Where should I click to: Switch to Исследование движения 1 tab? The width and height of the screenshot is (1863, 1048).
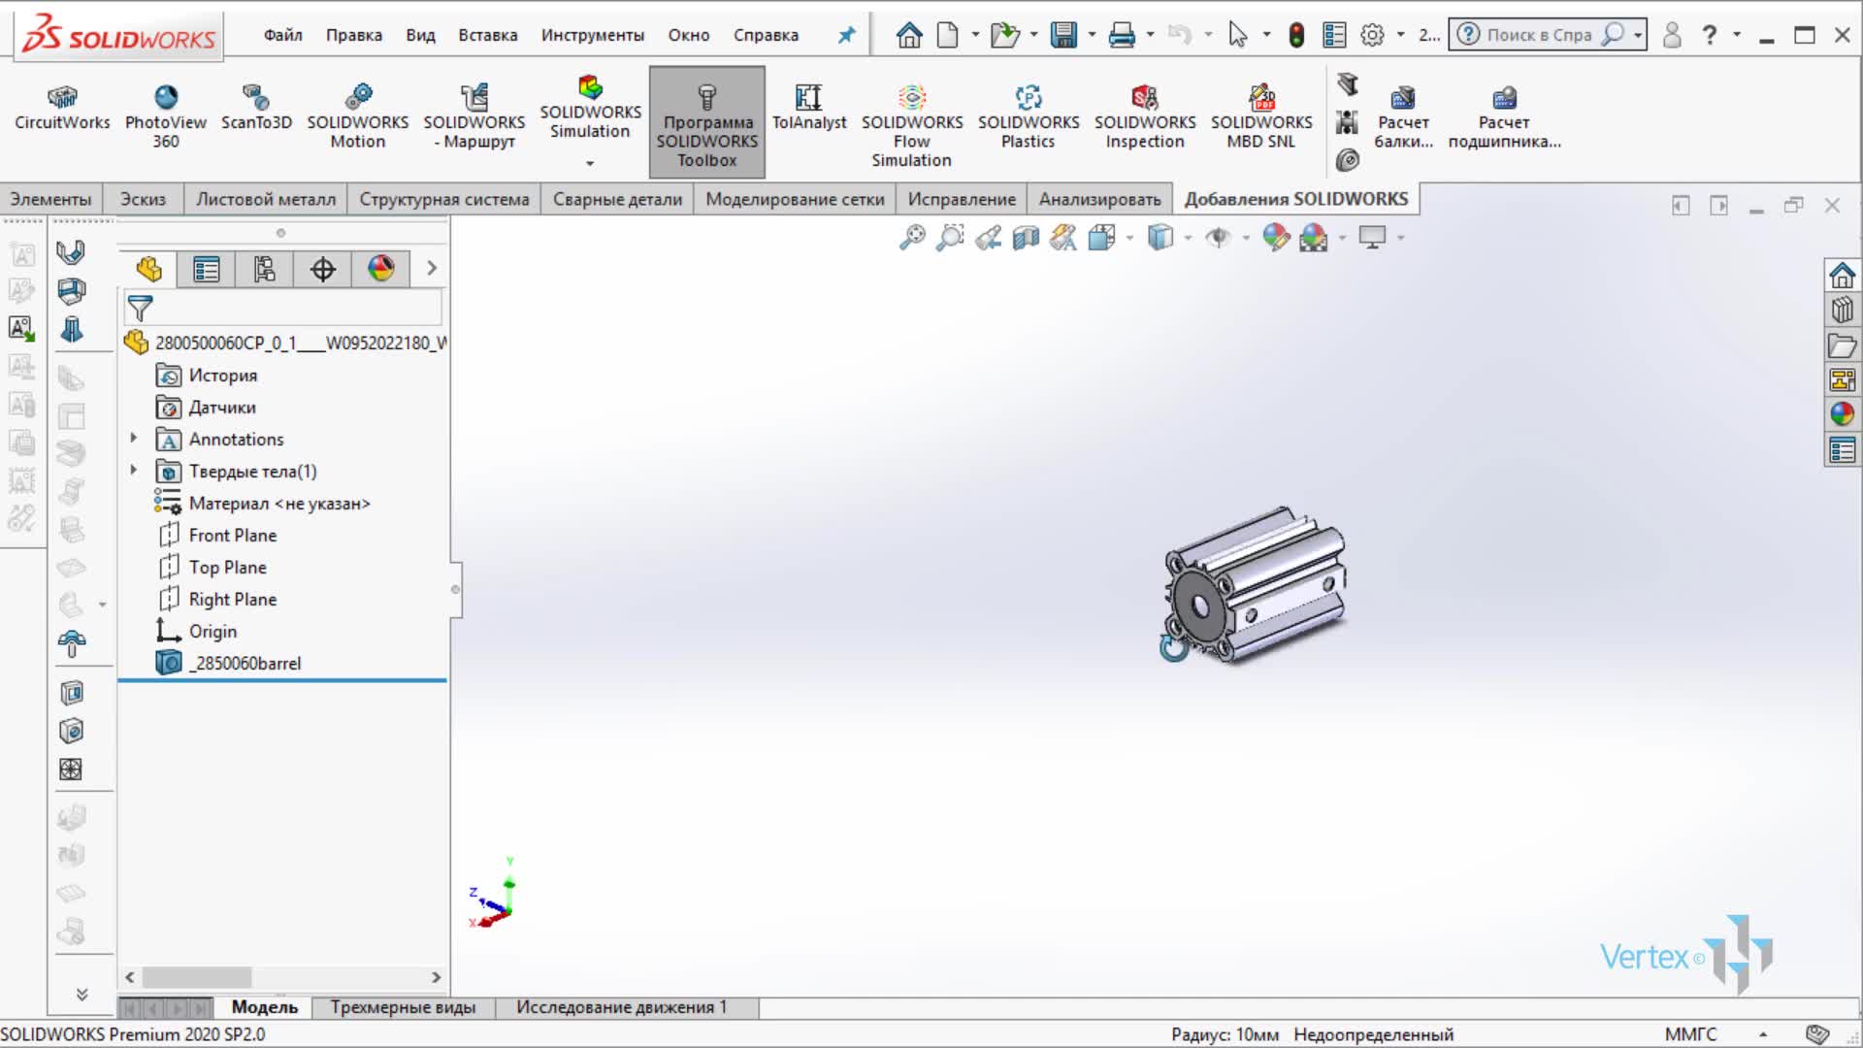(x=621, y=1007)
